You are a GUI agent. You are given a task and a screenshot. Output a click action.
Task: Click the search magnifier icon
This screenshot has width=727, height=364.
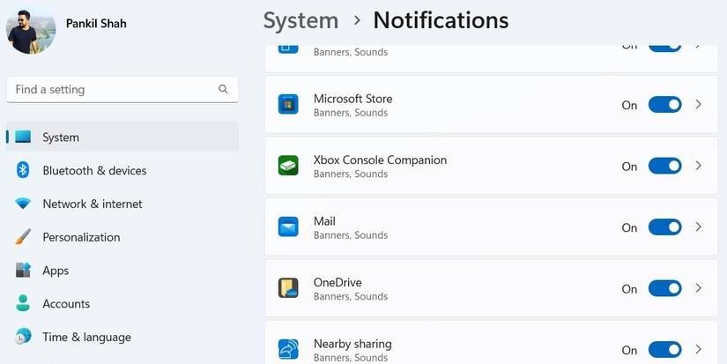point(224,89)
